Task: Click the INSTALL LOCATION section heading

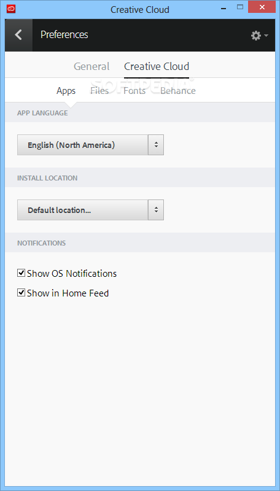Action: click(47, 178)
